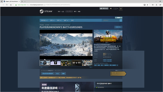Image resolution: width=163 pixels, height=92 pixels.
Task: Click the search magnifier icon in the store bar
Action: 121,20
